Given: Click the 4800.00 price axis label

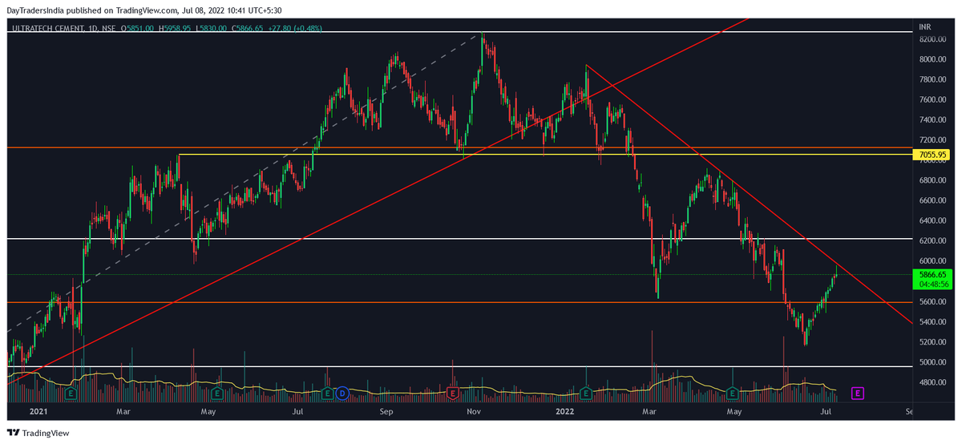Looking at the screenshot, I should [933, 382].
